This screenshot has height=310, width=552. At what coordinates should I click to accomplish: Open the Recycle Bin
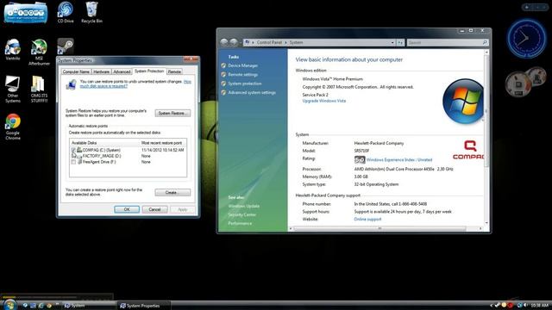pyautogui.click(x=91, y=12)
